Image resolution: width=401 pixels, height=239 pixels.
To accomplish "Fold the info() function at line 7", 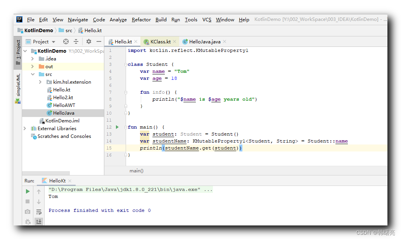I will (x=126, y=93).
